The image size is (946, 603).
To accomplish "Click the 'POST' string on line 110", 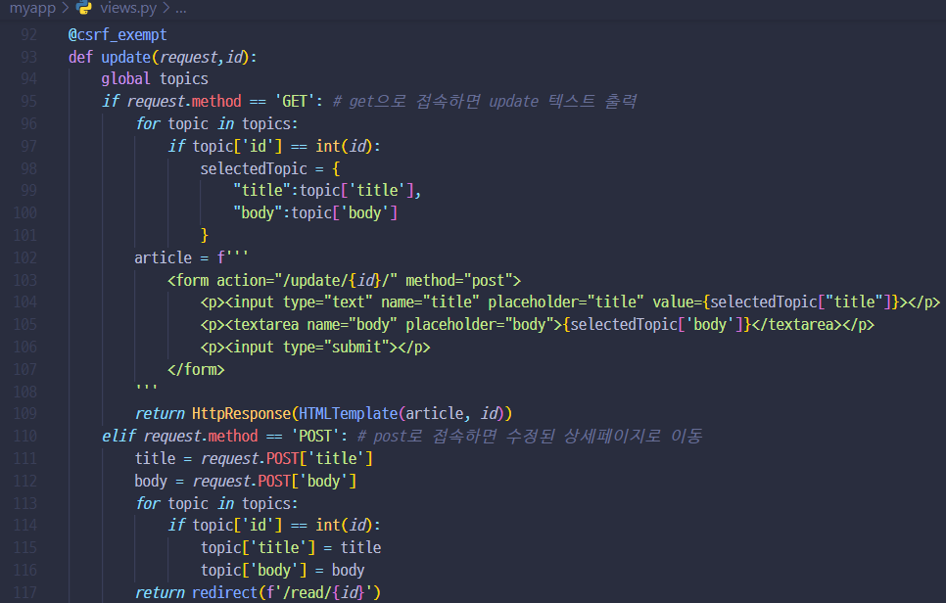I will 315,436.
